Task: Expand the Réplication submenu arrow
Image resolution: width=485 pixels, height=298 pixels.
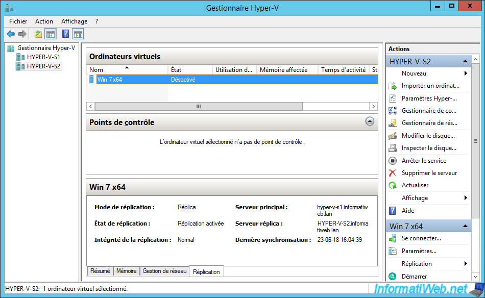Action: point(466,264)
